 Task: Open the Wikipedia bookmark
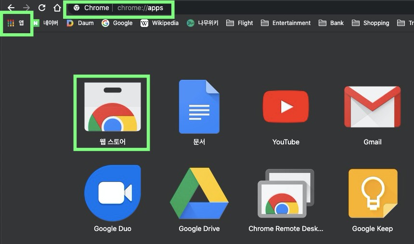pos(159,23)
